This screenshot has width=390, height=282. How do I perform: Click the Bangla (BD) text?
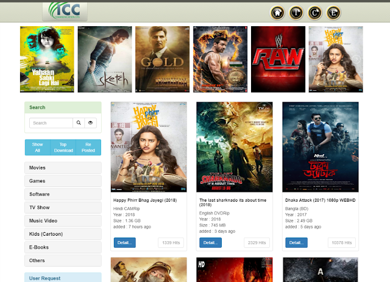pos(297,209)
